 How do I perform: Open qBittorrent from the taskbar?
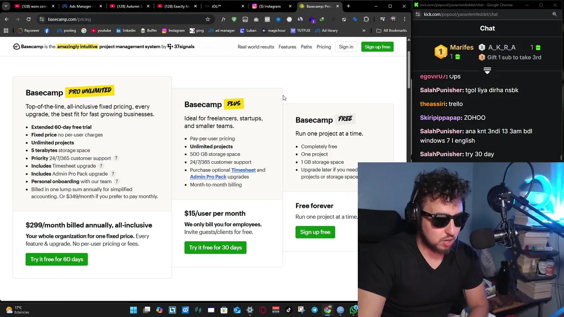point(340,310)
